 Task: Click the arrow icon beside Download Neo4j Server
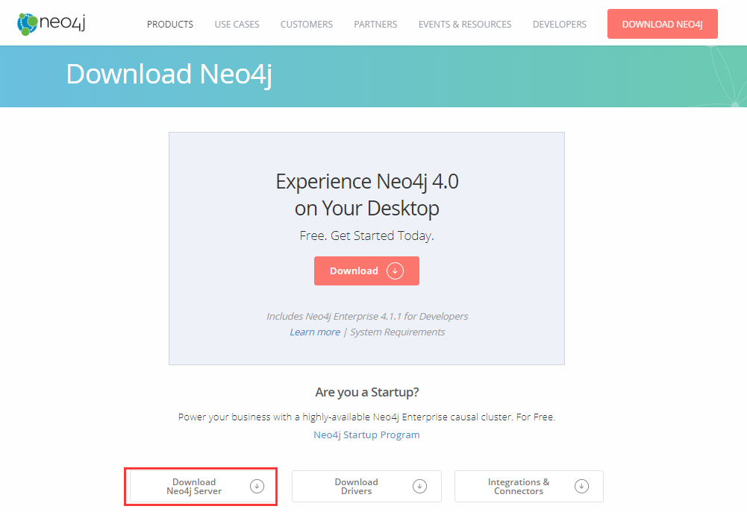tap(257, 487)
